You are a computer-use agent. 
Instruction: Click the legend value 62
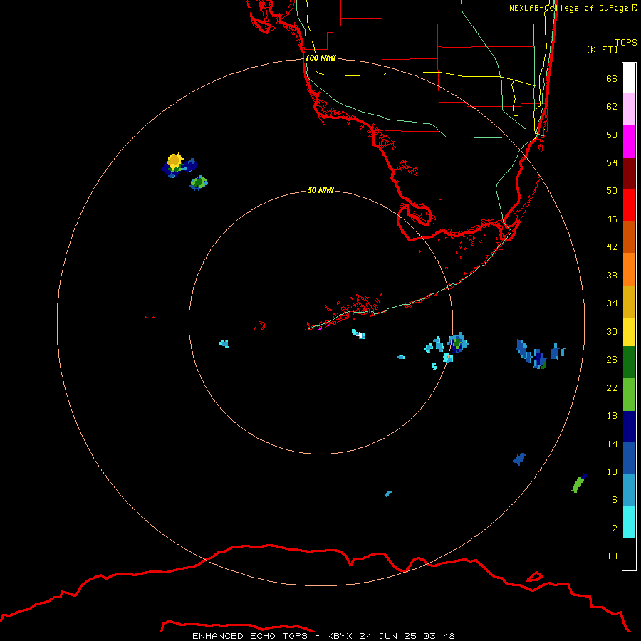tap(612, 107)
